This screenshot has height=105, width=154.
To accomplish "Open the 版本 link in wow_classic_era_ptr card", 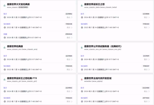I will click(x=82, y=56).
